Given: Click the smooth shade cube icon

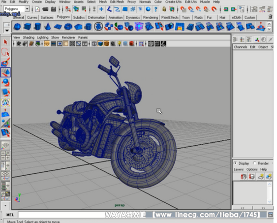Looking at the screenshot, I should tap(100, 44).
